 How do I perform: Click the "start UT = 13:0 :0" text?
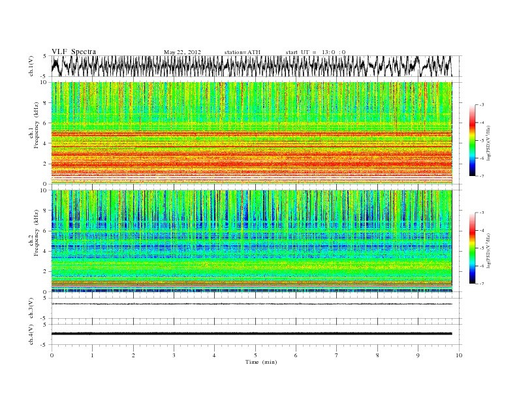pyautogui.click(x=315, y=52)
